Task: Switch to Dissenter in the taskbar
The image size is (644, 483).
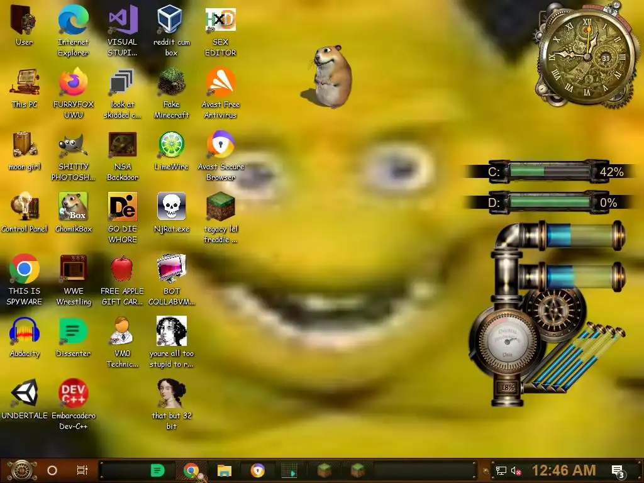Action: coord(157,470)
